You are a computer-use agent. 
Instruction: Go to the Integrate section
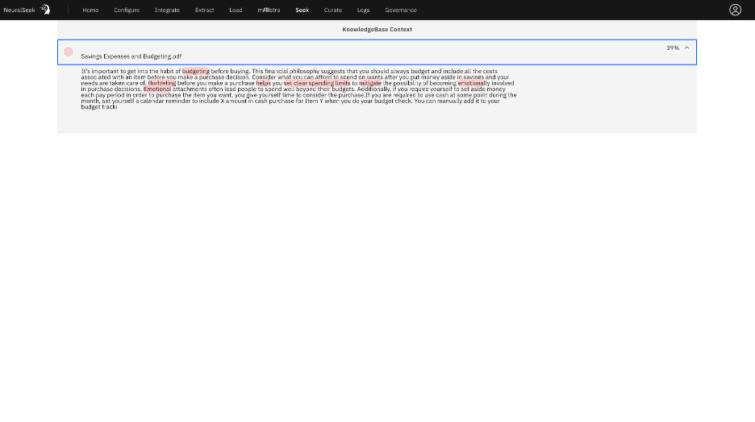pos(167,10)
